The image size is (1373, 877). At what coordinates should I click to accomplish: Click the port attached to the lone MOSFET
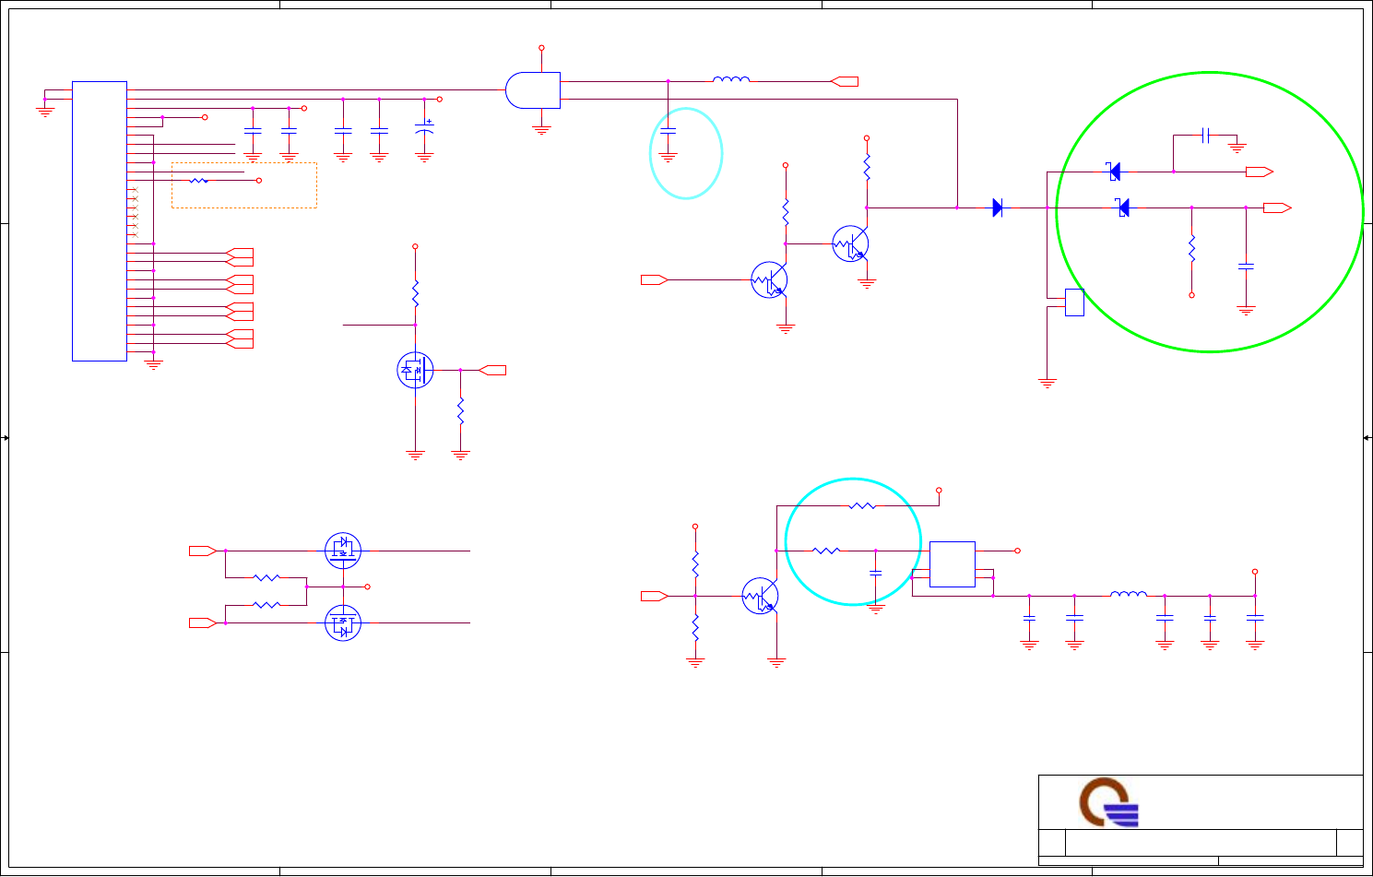coord(492,370)
